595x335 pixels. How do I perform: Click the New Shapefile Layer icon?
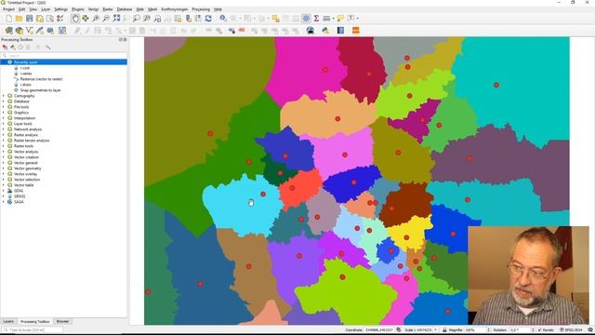click(x=29, y=31)
